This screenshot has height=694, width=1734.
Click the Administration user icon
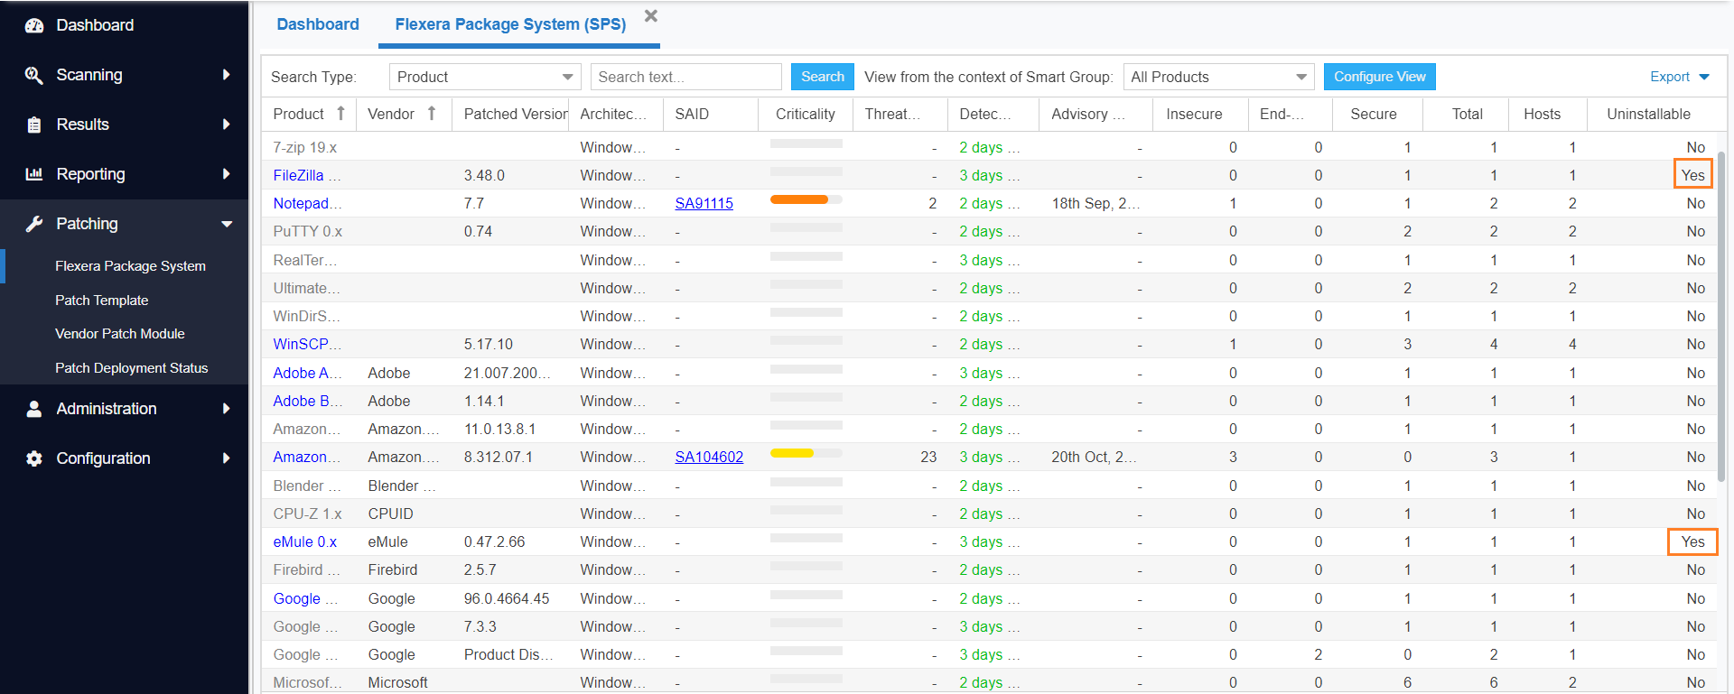coord(34,409)
